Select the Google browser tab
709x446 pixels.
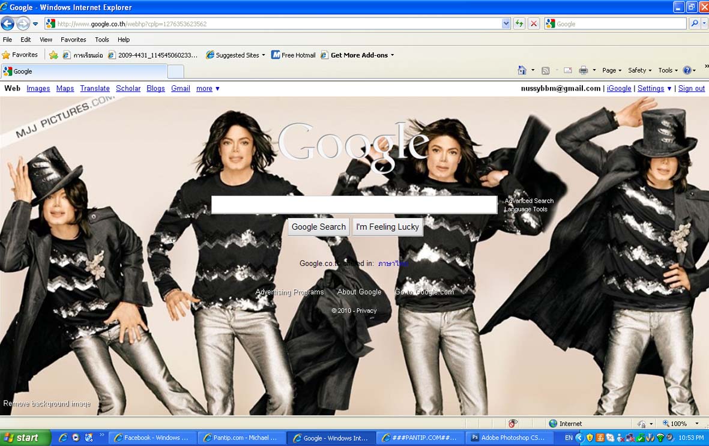click(84, 71)
